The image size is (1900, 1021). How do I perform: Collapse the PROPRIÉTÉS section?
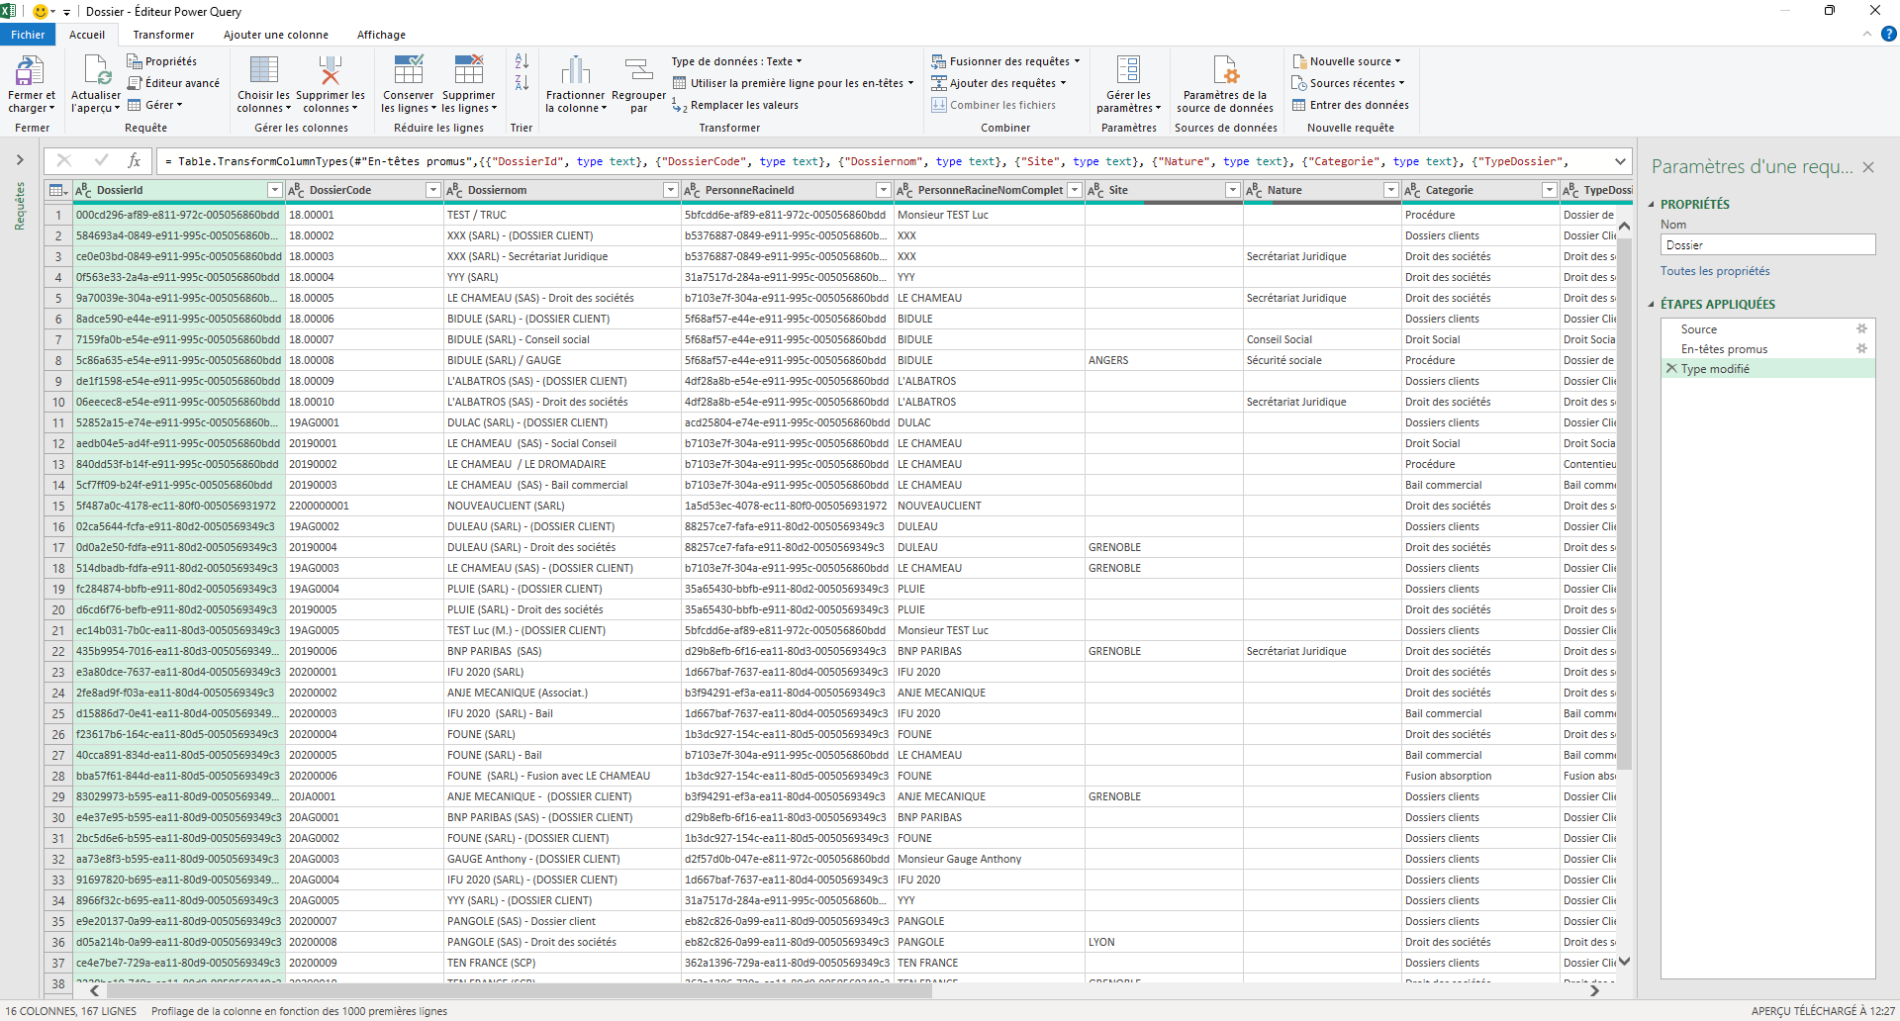(1651, 205)
